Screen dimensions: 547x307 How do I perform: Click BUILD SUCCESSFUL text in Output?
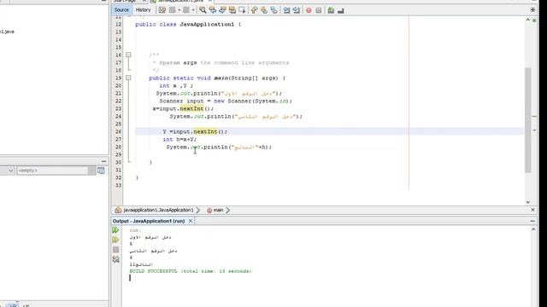pos(154,271)
